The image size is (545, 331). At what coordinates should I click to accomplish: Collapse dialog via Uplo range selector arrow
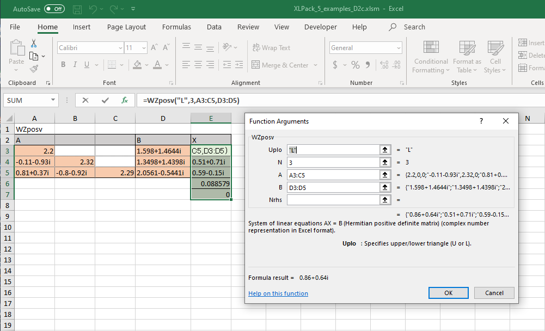tap(385, 150)
